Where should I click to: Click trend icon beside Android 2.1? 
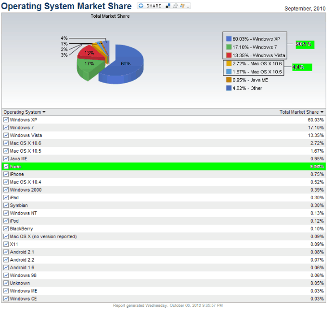point(6,252)
